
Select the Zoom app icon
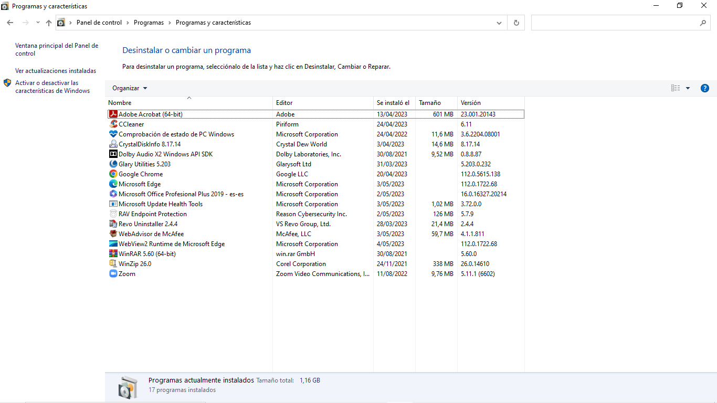pos(113,274)
